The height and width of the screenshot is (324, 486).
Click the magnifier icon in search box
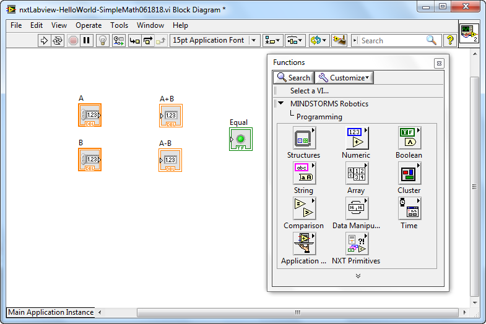(x=432, y=40)
